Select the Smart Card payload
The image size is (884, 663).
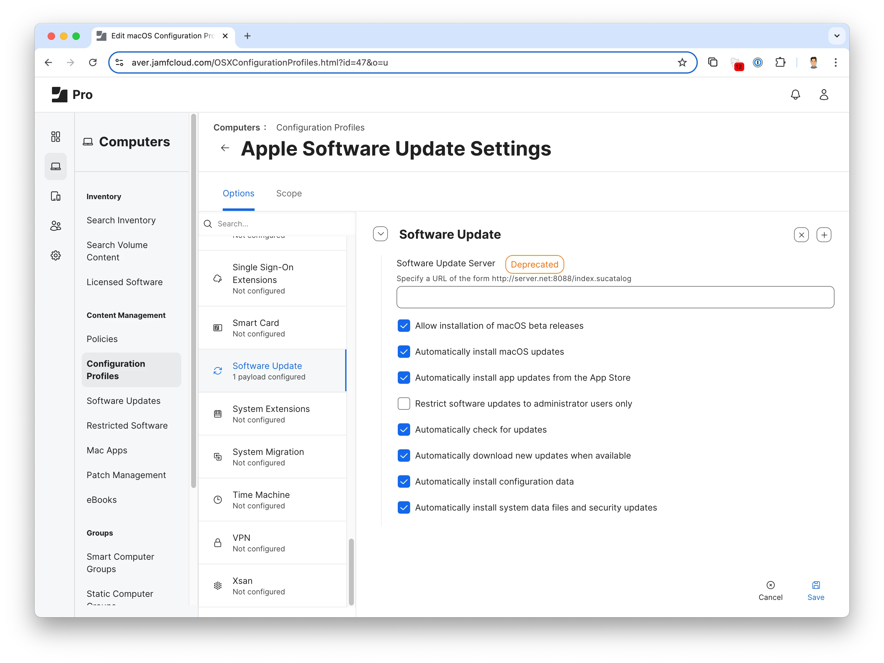click(x=272, y=328)
